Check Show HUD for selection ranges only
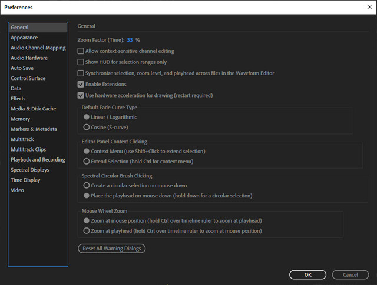 coord(81,62)
